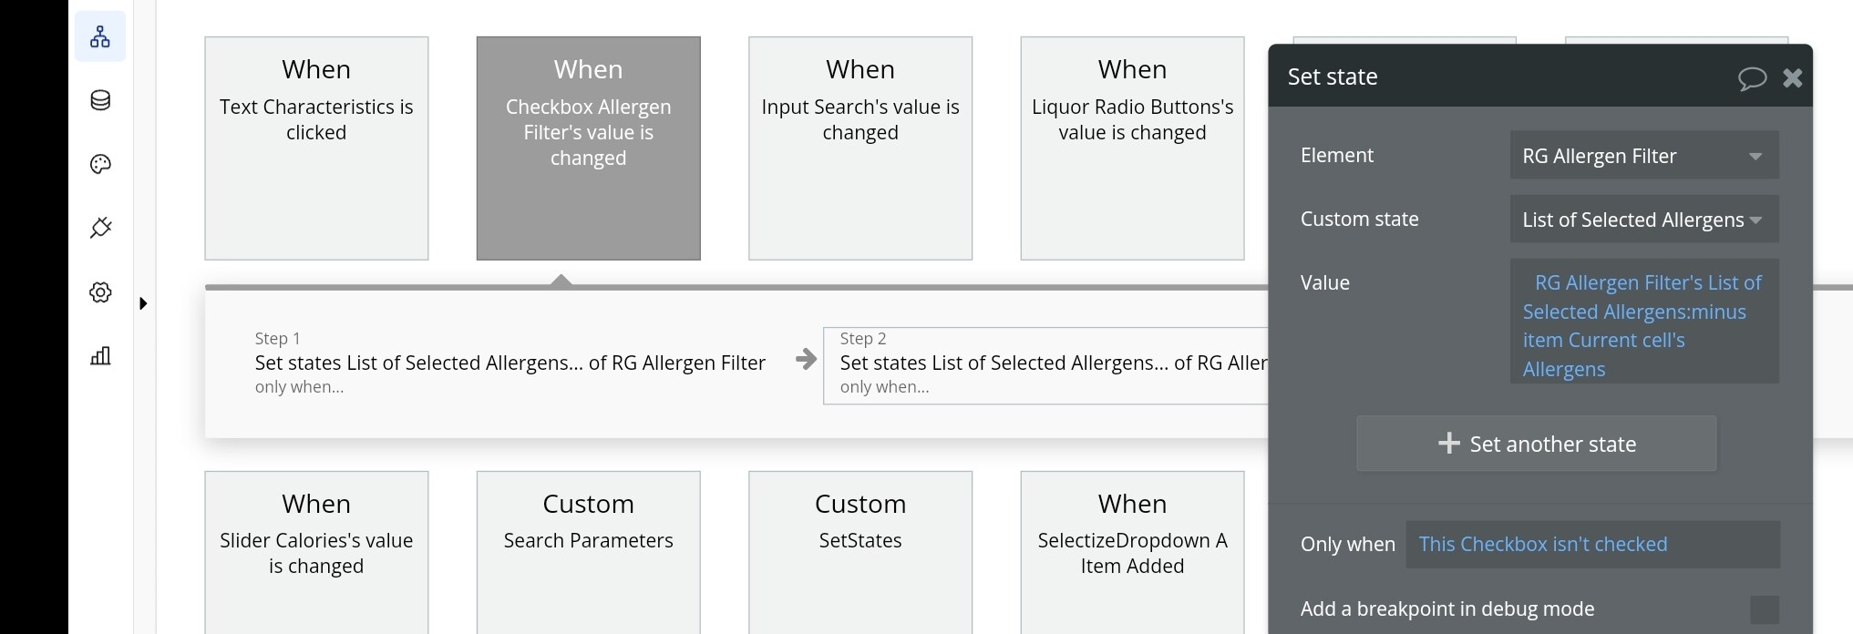The height and width of the screenshot is (634, 1853).
Task: Select Step 2 Set states action
Action: [1048, 364]
